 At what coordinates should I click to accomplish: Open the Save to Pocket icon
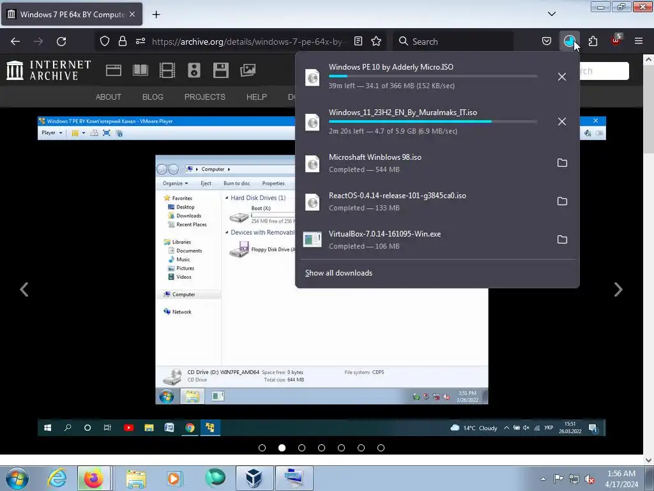pyautogui.click(x=547, y=42)
